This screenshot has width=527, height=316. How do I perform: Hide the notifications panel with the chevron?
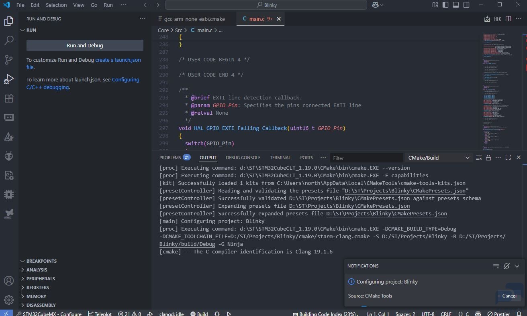click(x=517, y=266)
